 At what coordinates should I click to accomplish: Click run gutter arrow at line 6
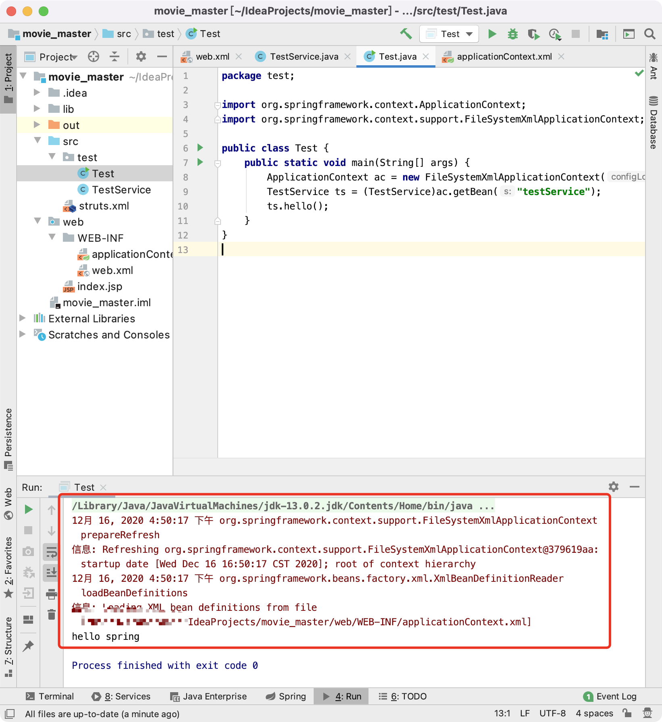pyautogui.click(x=200, y=148)
